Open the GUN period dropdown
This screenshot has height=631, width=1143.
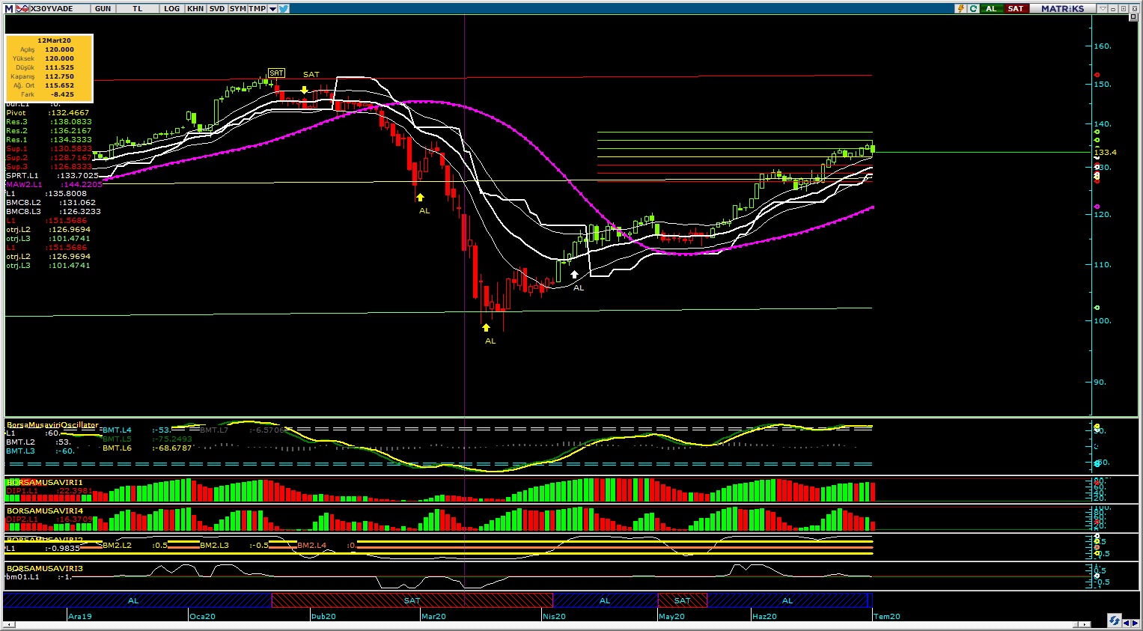point(103,8)
